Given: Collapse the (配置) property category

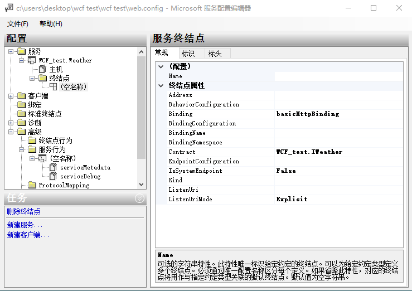Looking at the screenshot, I should [161, 66].
